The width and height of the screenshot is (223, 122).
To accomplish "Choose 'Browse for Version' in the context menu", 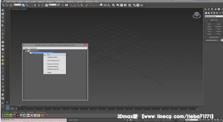I will (x=55, y=64).
